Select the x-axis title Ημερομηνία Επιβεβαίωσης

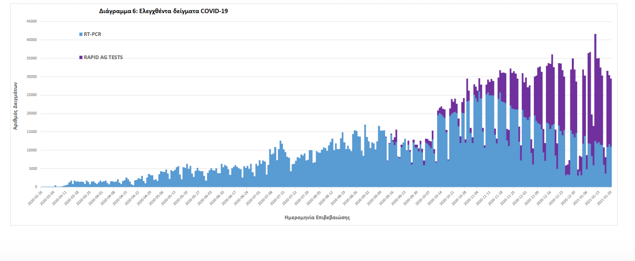point(317,218)
